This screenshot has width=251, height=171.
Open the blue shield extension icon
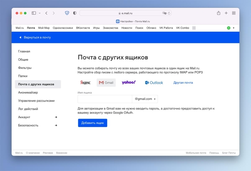[67, 13]
